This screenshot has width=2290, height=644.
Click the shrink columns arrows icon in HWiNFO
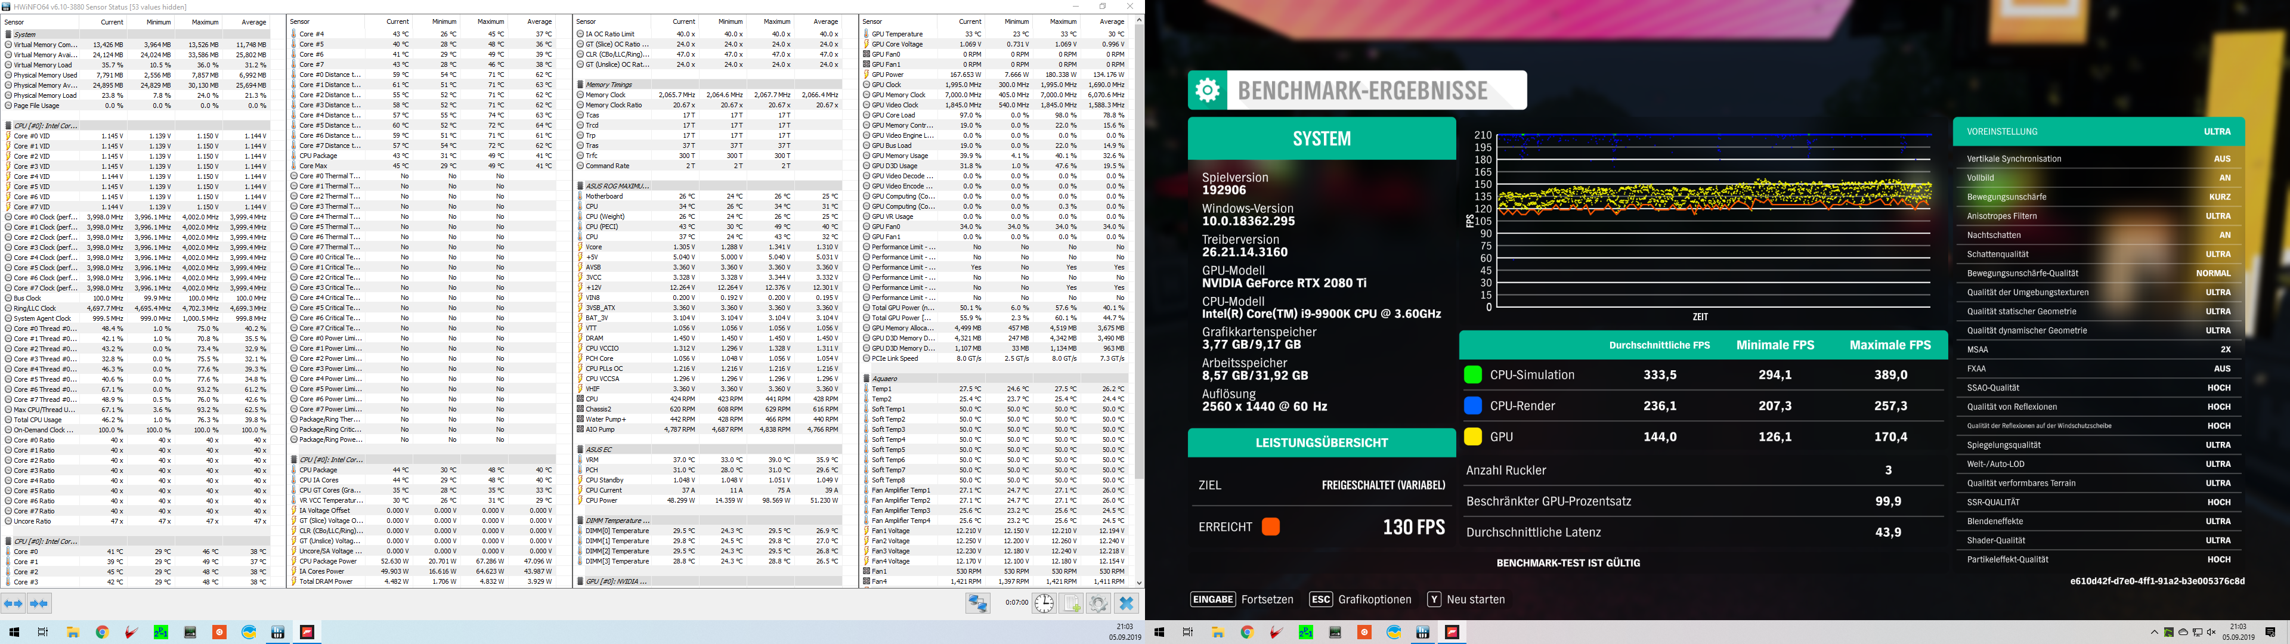click(39, 603)
